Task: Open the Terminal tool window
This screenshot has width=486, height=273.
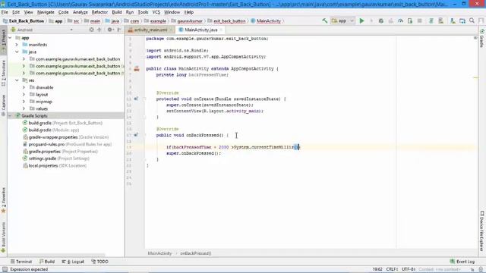Action: click(21, 262)
